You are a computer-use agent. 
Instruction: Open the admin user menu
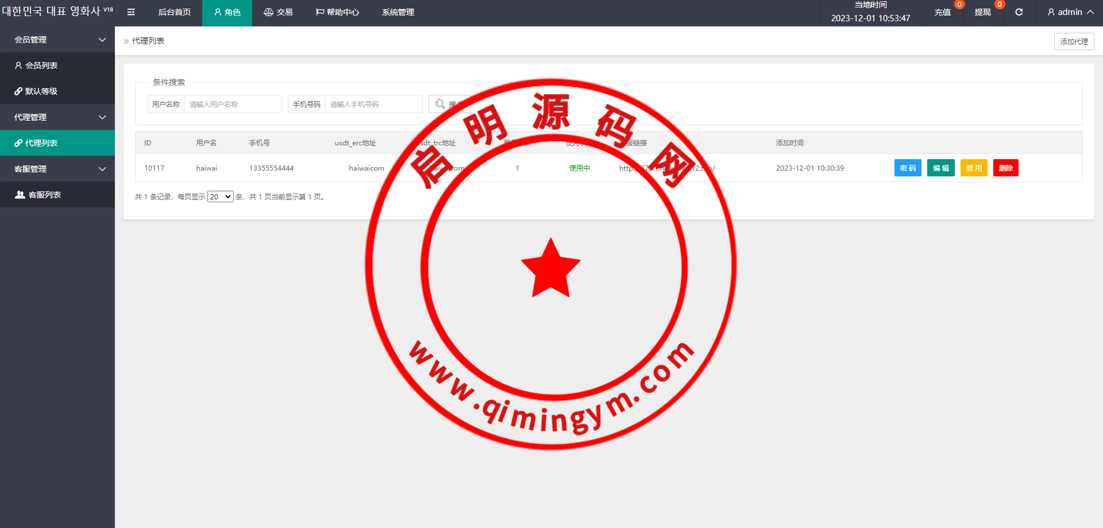(1070, 12)
